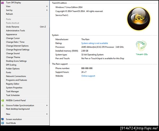This screenshot has height=131, width=159.
Task: Click the Turn Off Display icon
Action: point(2,3)
